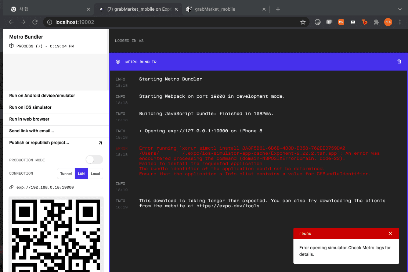Reload the localhost:19002 page
408x272 pixels.
pyautogui.click(x=35, y=22)
